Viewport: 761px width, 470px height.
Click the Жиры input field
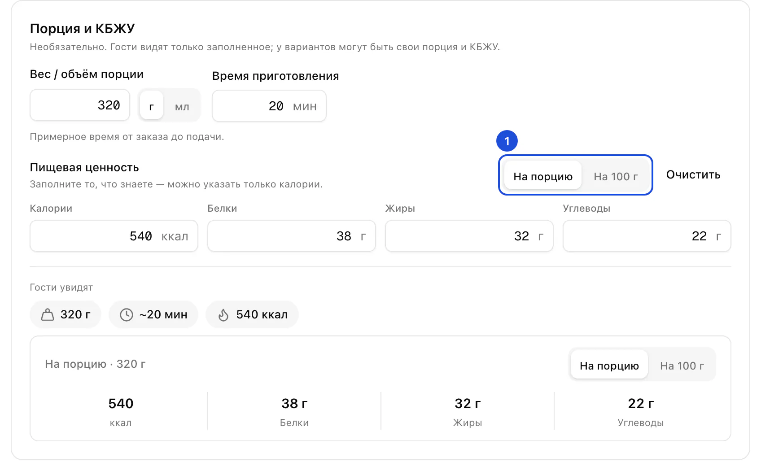tap(469, 236)
